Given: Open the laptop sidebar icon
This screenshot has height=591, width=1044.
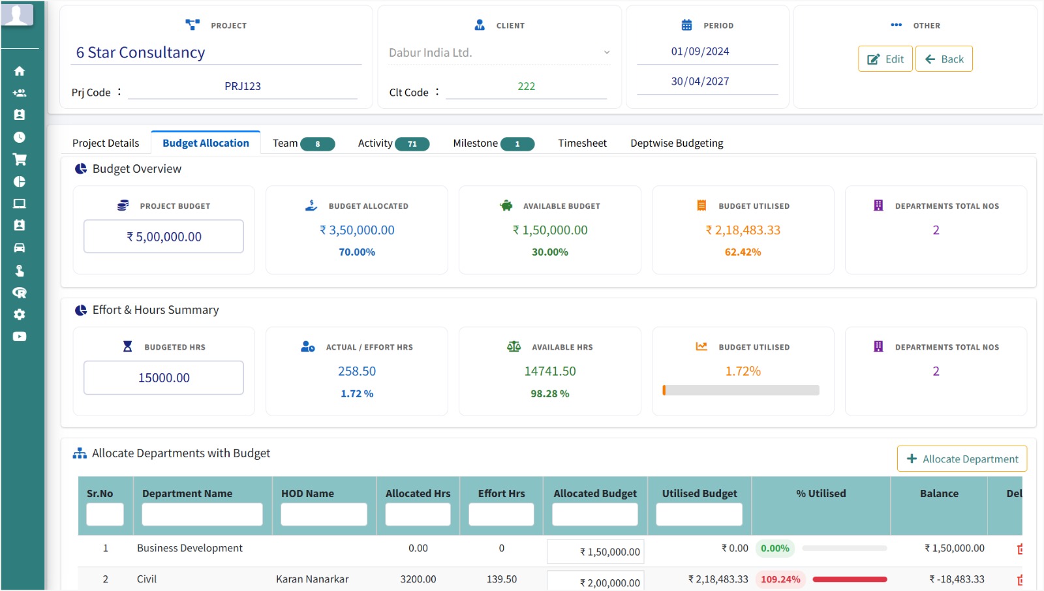Looking at the screenshot, I should tap(20, 204).
